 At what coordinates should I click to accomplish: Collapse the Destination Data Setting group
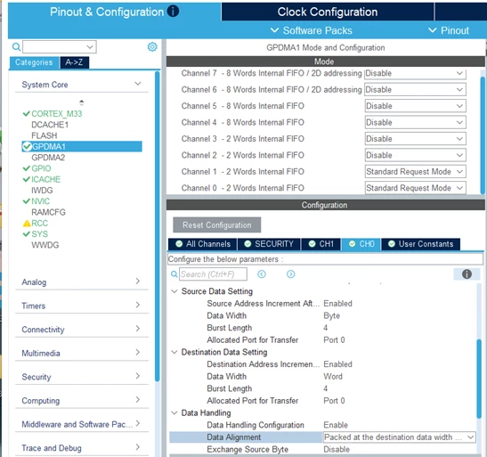175,352
